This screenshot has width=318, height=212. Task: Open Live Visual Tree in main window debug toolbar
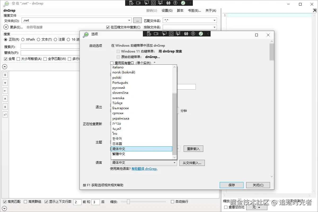pos(131,3)
